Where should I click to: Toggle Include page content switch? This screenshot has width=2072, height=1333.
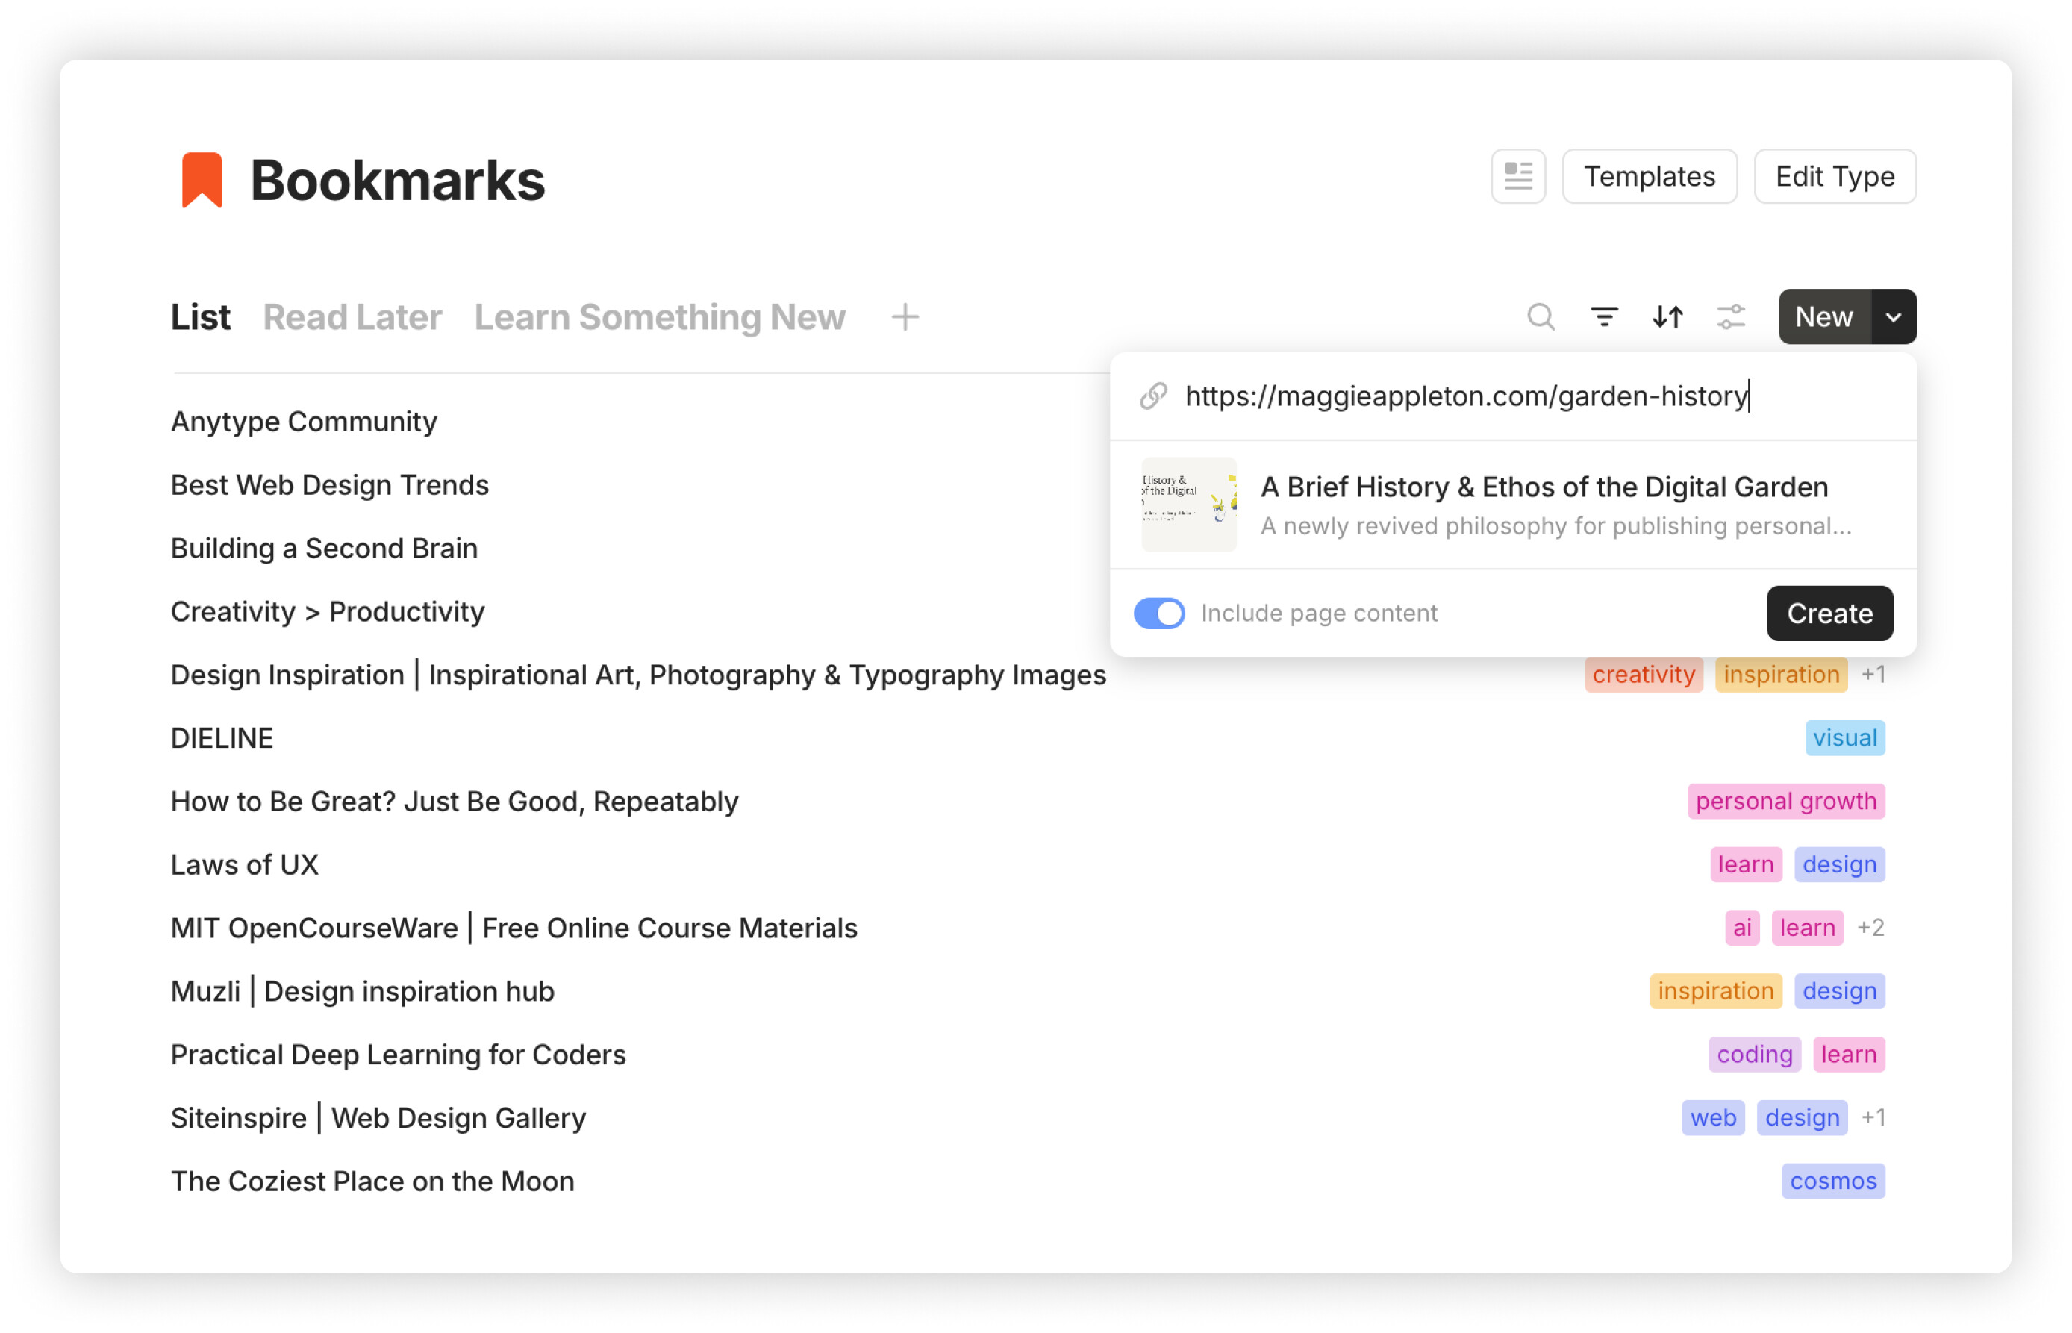pyautogui.click(x=1159, y=613)
